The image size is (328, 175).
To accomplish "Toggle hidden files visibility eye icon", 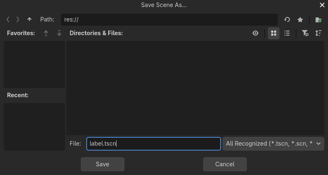I will tap(255, 33).
